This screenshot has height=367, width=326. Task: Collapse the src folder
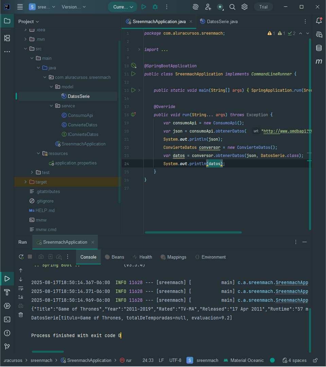pos(25,49)
